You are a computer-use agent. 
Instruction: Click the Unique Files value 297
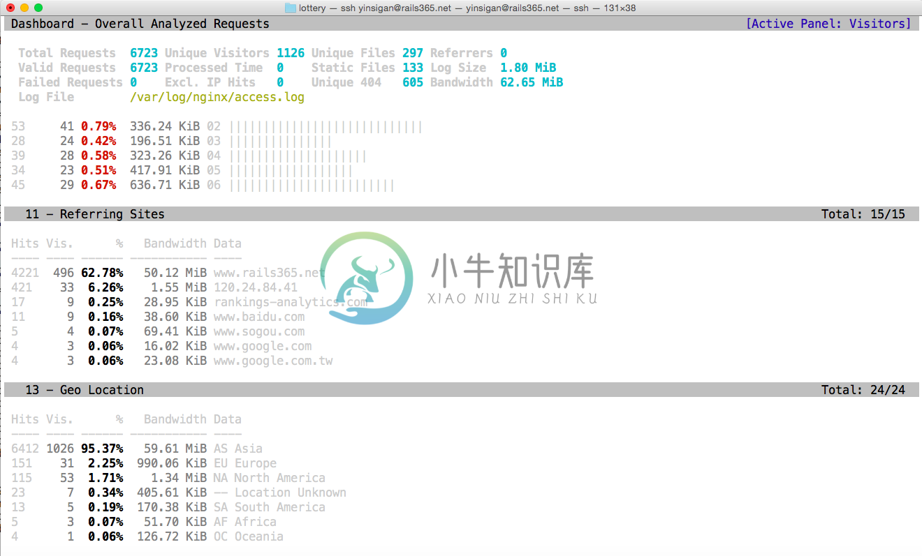tap(413, 53)
